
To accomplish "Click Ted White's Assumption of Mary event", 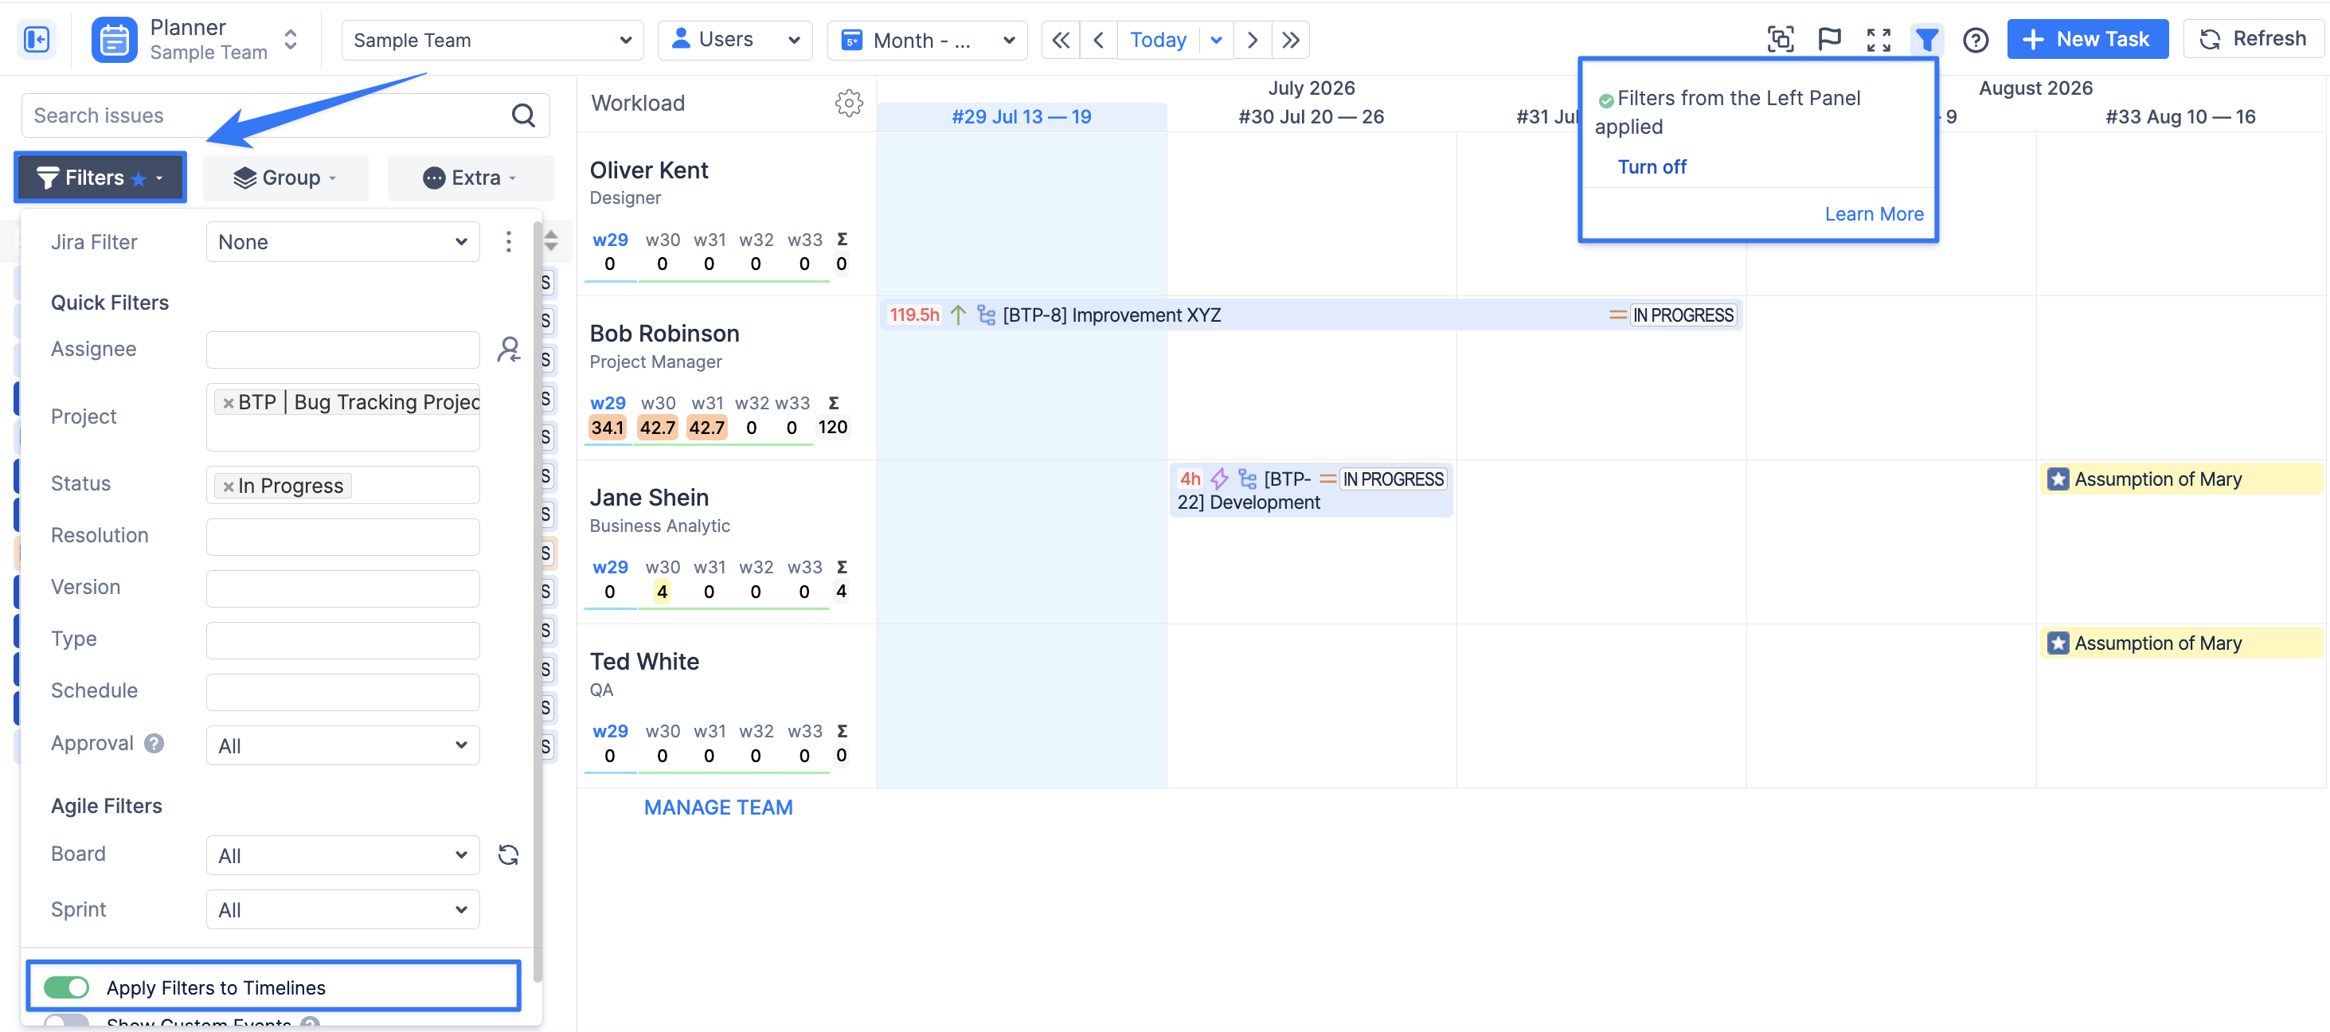I will (x=2181, y=643).
